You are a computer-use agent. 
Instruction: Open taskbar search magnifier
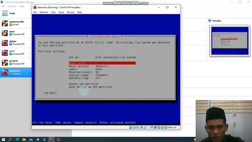10,140
